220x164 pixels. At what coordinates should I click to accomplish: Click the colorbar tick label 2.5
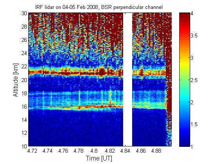(x=194, y=80)
